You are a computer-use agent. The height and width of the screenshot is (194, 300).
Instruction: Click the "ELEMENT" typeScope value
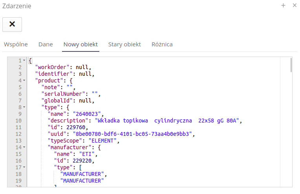click(x=103, y=141)
